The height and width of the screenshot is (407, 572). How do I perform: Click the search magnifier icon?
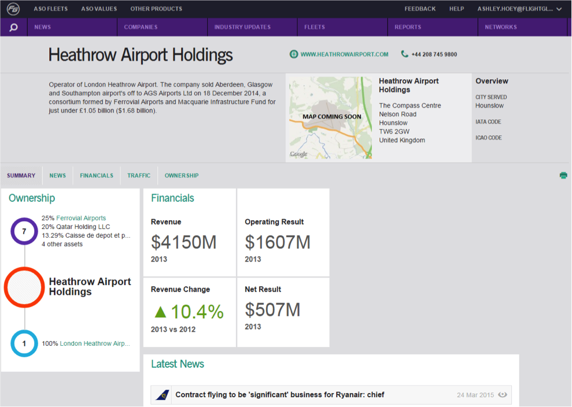[x=14, y=27]
